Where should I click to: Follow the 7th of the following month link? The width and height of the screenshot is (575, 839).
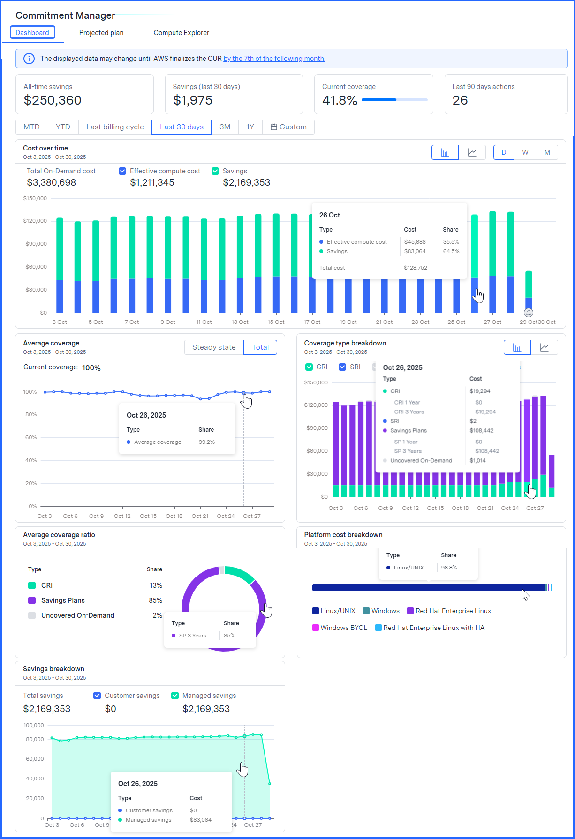click(274, 59)
